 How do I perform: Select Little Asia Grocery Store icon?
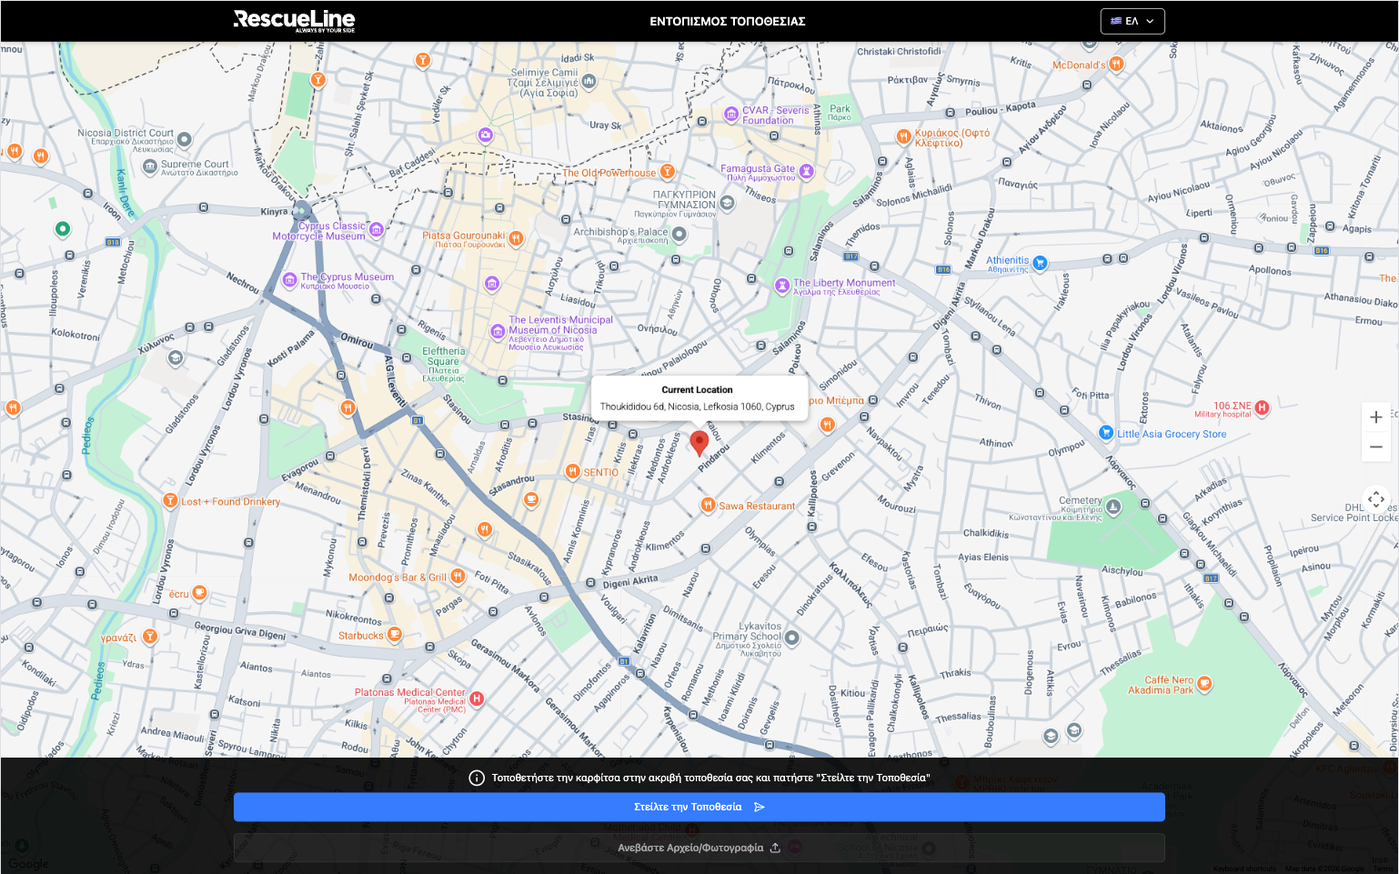click(x=1105, y=433)
